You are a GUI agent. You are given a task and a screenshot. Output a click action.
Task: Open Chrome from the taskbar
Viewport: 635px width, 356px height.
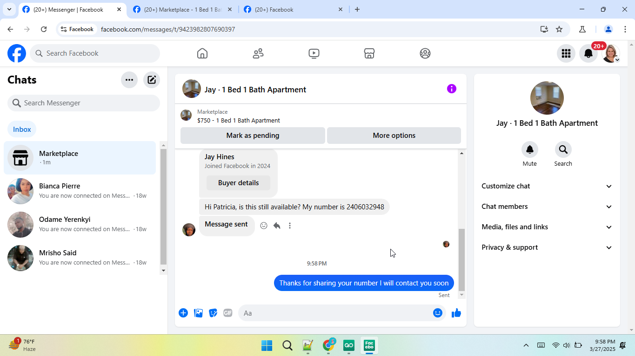click(328, 345)
